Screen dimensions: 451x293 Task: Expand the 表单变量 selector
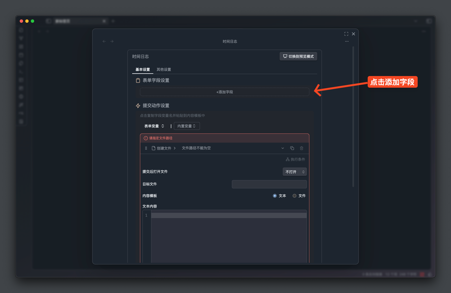[154, 126]
